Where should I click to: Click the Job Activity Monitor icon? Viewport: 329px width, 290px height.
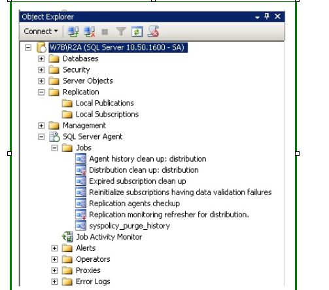[x=67, y=237]
